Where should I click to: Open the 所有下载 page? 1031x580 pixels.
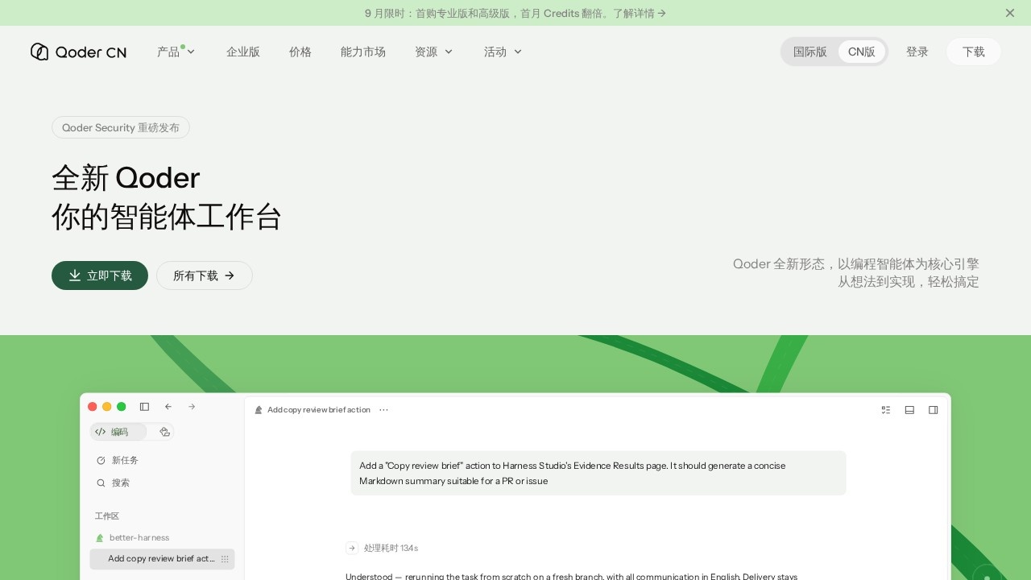pos(205,275)
